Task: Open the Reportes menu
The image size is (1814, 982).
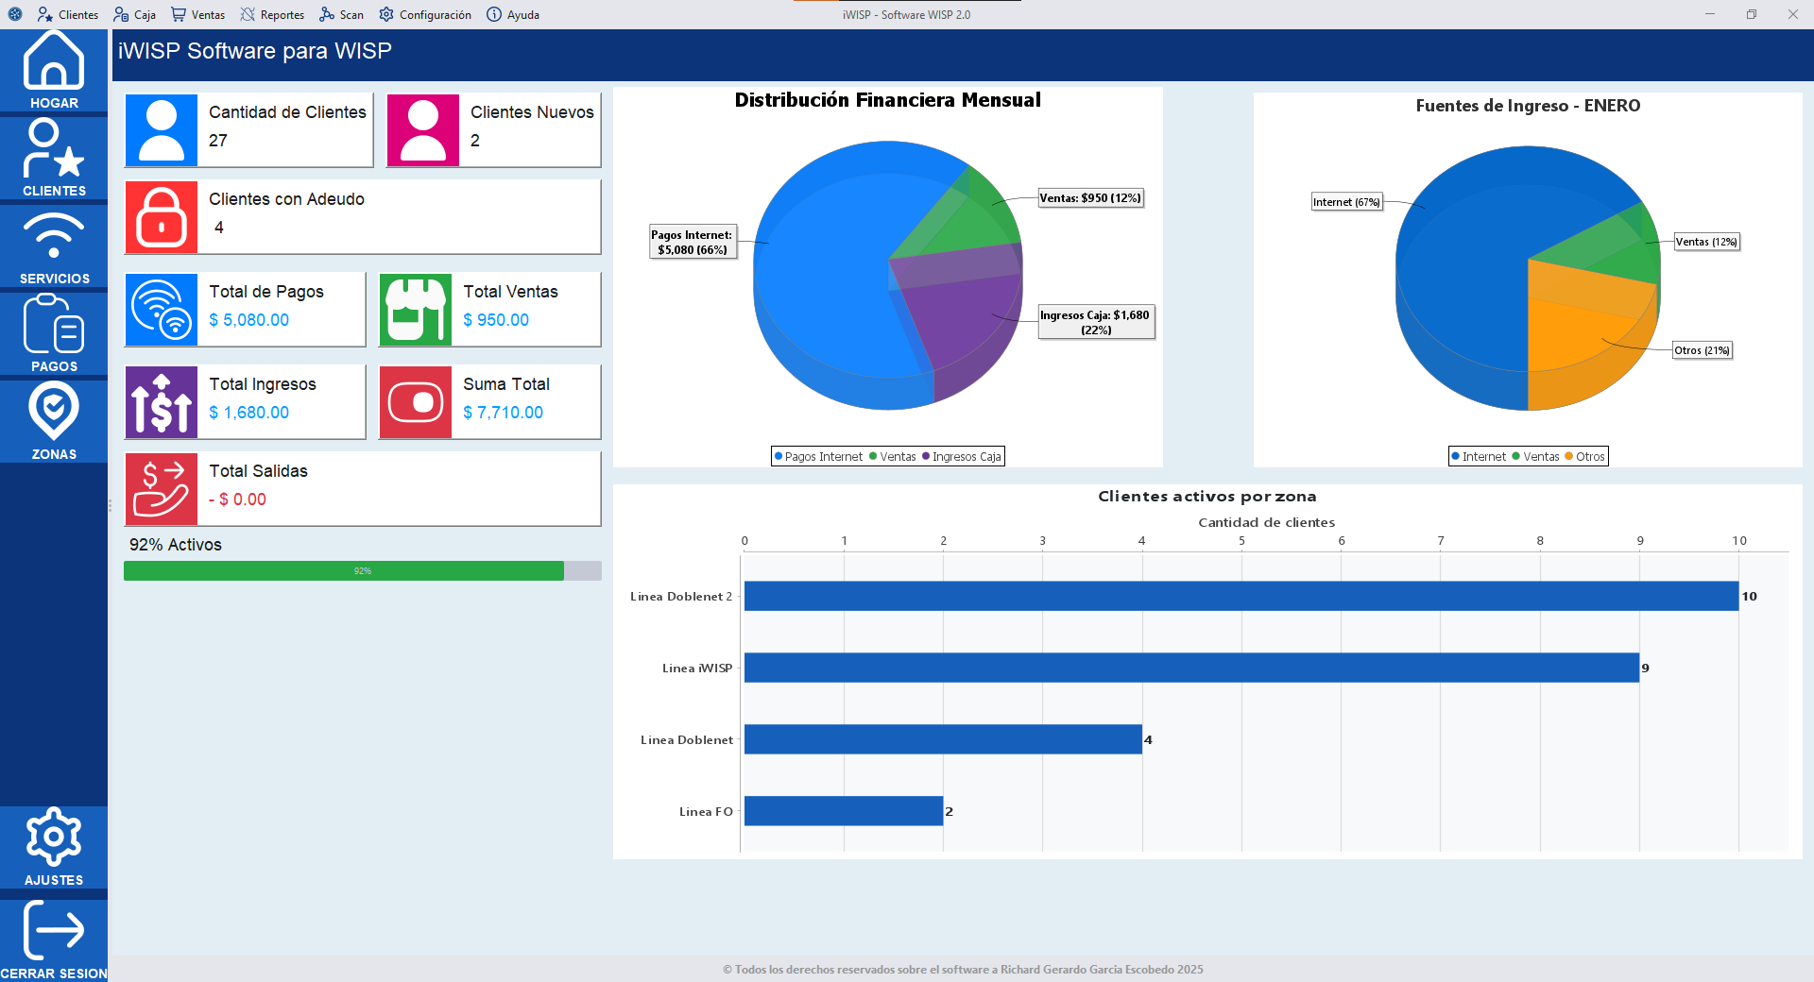Action: pyautogui.click(x=272, y=14)
